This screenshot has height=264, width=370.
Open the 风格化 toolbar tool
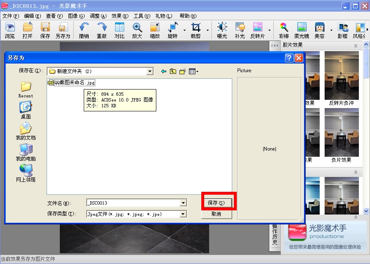[359, 30]
